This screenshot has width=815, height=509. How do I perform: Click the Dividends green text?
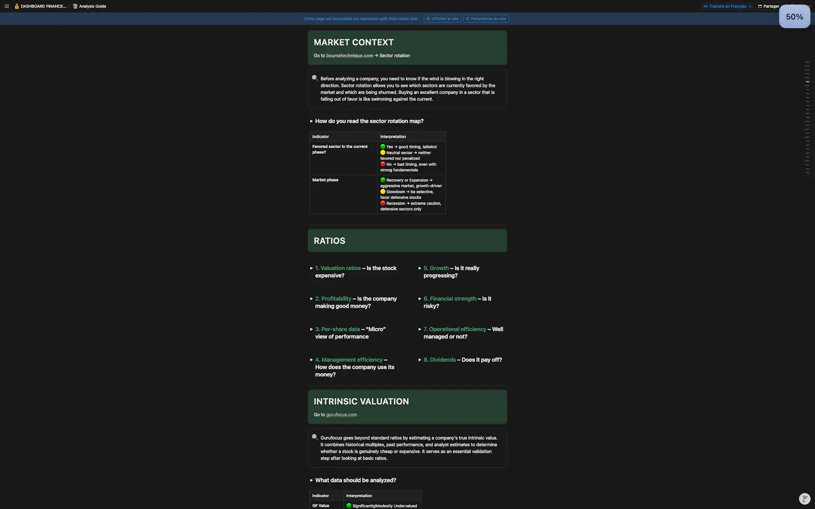click(x=440, y=360)
